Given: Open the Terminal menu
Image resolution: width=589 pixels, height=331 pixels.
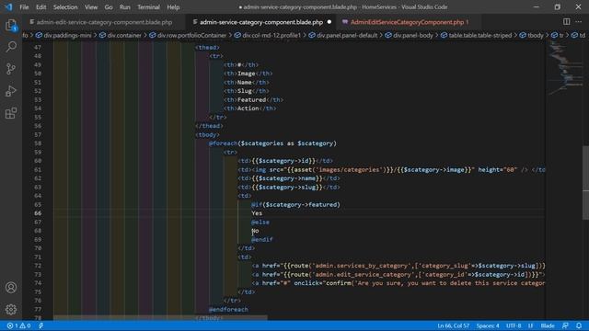Looking at the screenshot, I should [148, 7].
